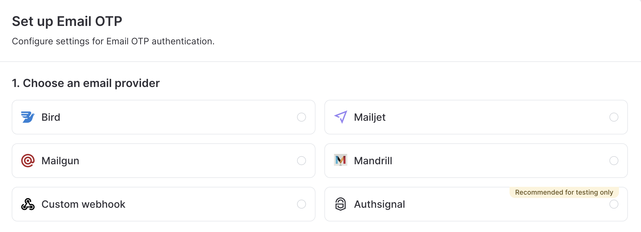The width and height of the screenshot is (641, 232).
Task: Click the Mailgun red target icon
Action: coord(28,161)
